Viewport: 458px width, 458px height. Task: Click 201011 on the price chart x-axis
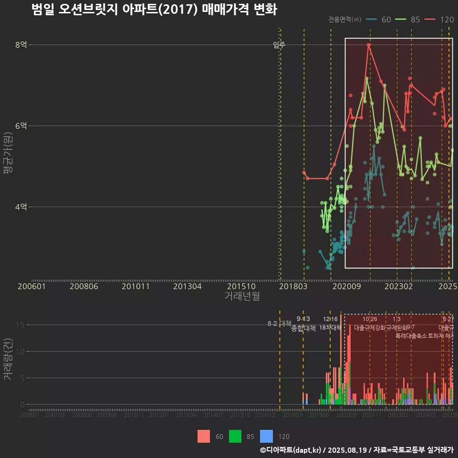tap(135, 286)
